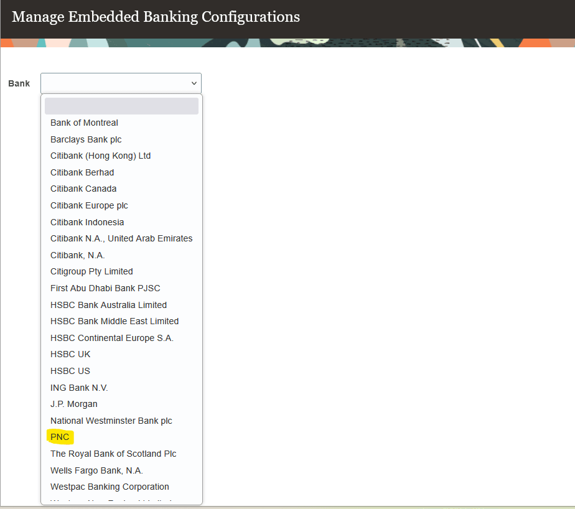The width and height of the screenshot is (575, 509).
Task: Select the blank option in the Bank list
Action: [x=121, y=106]
